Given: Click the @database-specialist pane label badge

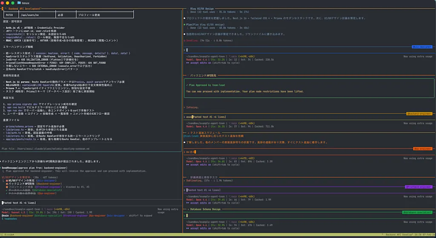Looking at the screenshot, I should click(x=417, y=212).
